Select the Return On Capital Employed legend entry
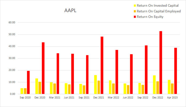Image resolution: width=186 pixels, height=107 pixels. tap(157, 11)
